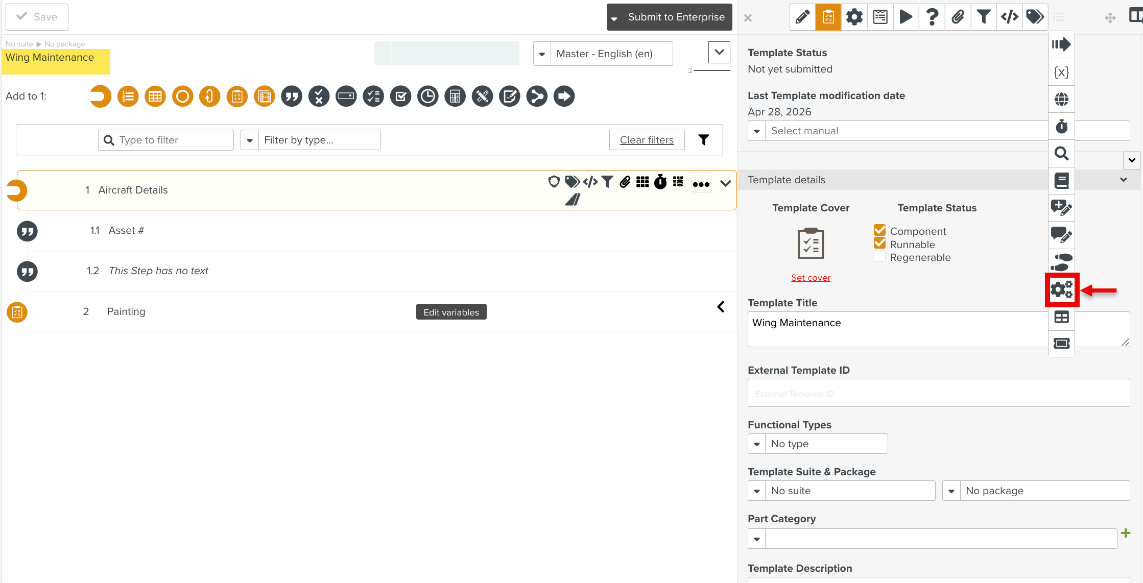The image size is (1143, 583).
Task: Add a clock time element to step 1
Action: point(428,96)
